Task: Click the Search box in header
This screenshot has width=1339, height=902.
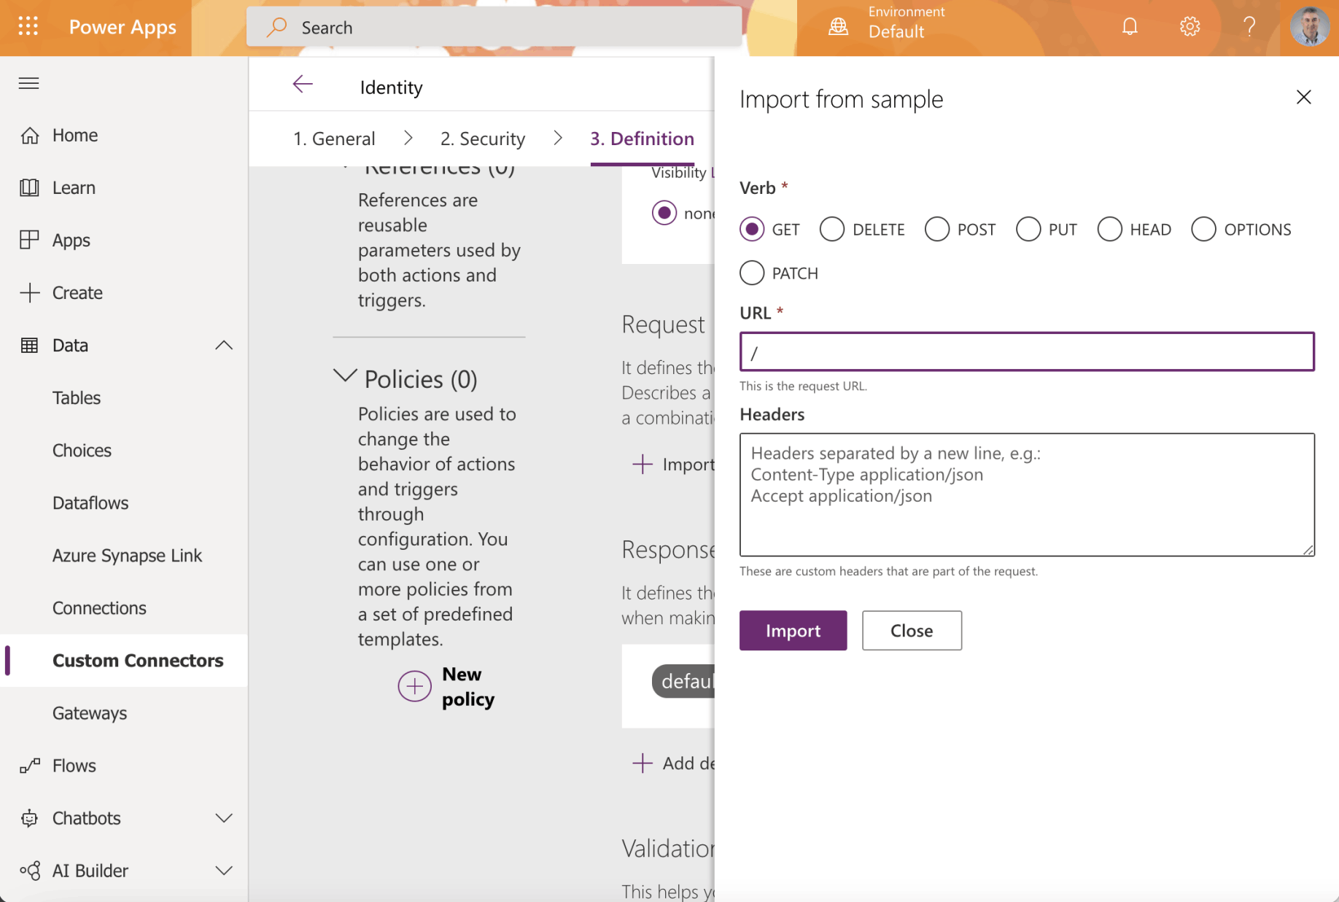Action: (494, 28)
